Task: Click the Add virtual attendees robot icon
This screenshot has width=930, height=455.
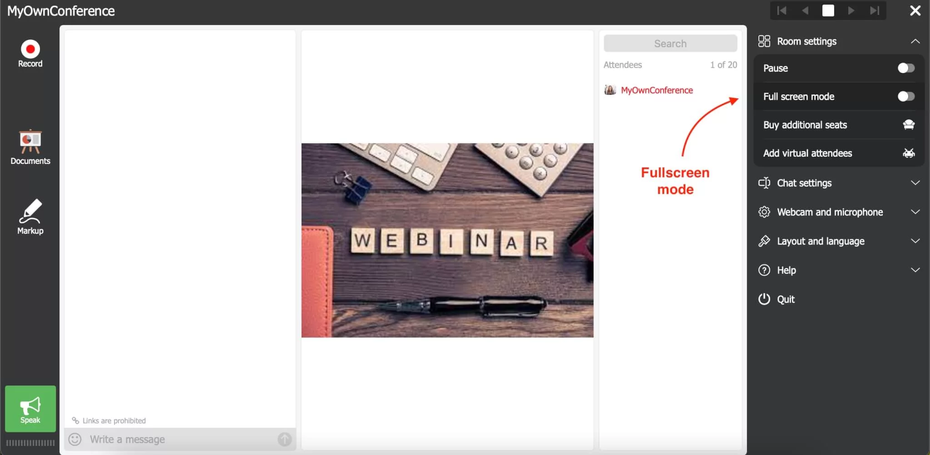Action: pos(909,153)
